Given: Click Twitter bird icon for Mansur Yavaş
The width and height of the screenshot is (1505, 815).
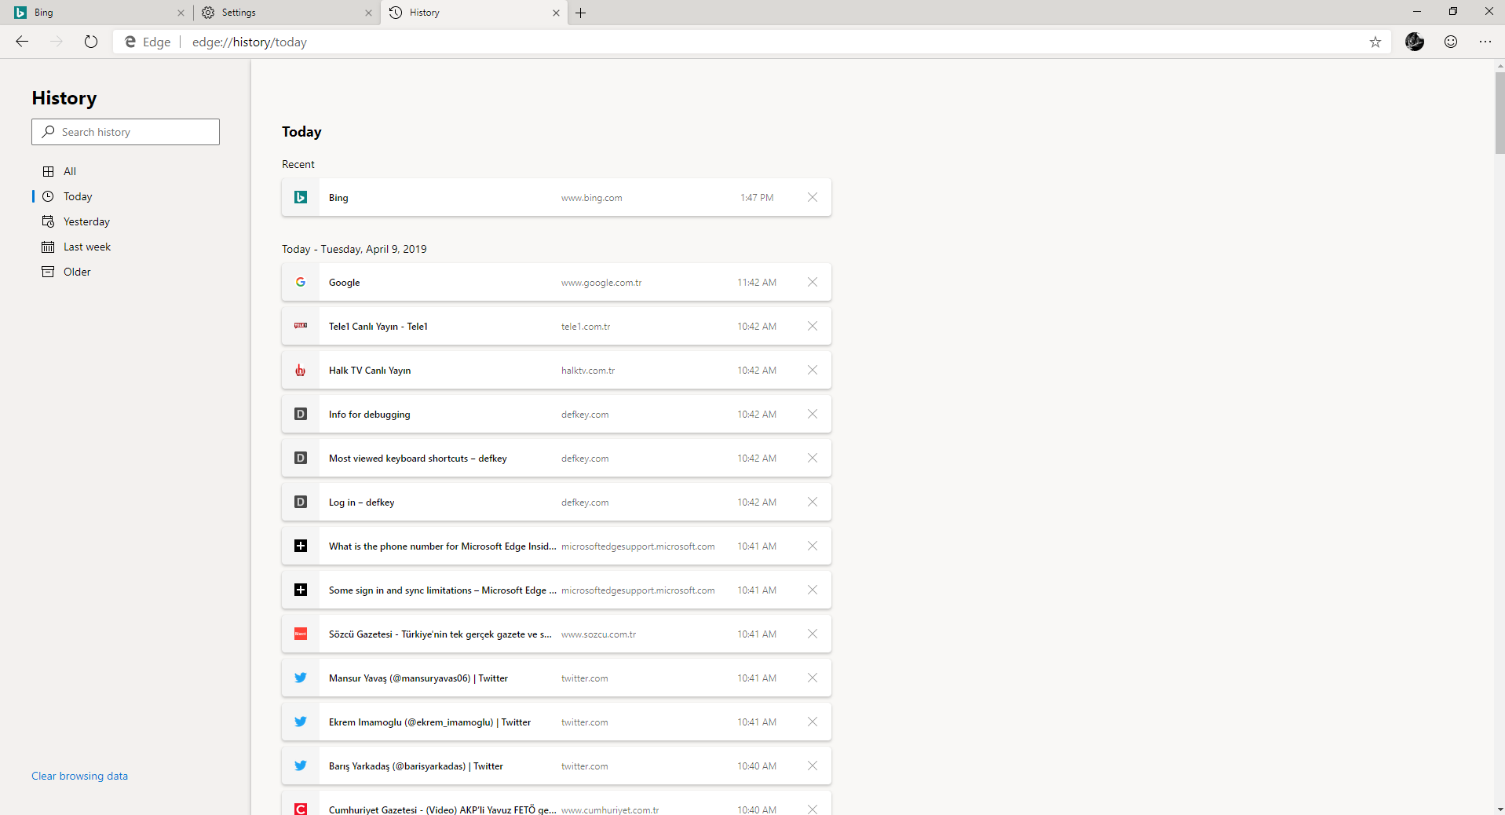Looking at the screenshot, I should [301, 678].
